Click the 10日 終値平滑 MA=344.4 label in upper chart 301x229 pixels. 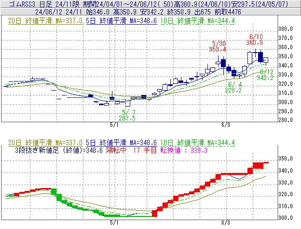tap(197, 21)
